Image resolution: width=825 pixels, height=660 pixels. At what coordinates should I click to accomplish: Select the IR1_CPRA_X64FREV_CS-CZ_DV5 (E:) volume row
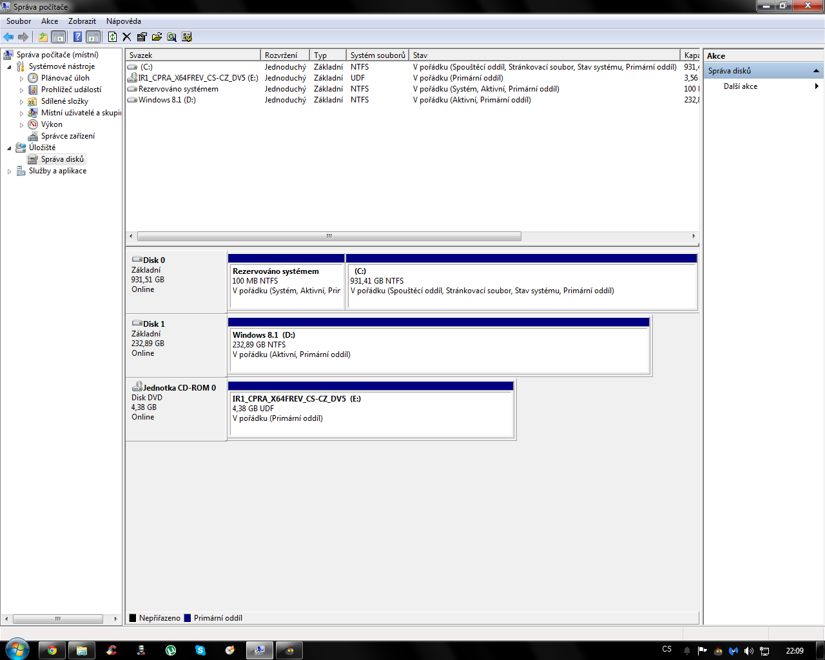(412, 78)
